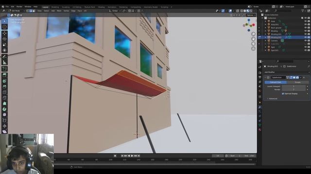The image size is (311, 174).
Task: Select Simple subdivision type
Action: 297,82
